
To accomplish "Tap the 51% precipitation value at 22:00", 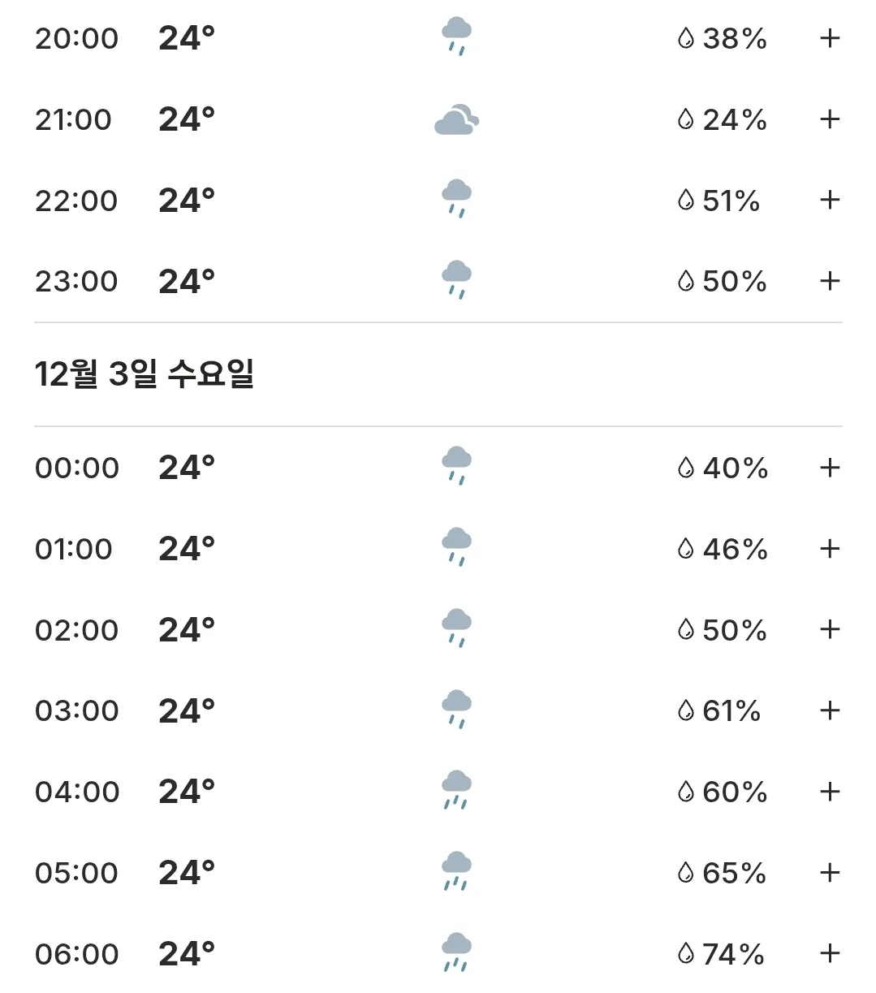I will point(731,201).
